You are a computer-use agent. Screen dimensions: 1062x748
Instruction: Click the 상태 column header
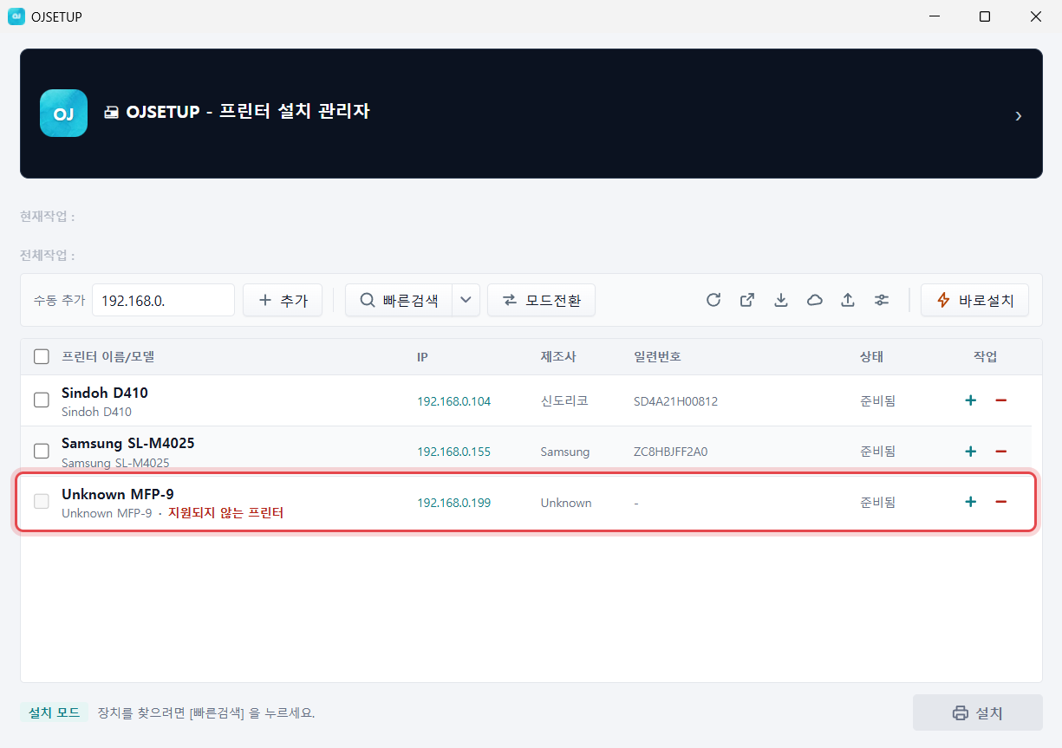(x=871, y=356)
